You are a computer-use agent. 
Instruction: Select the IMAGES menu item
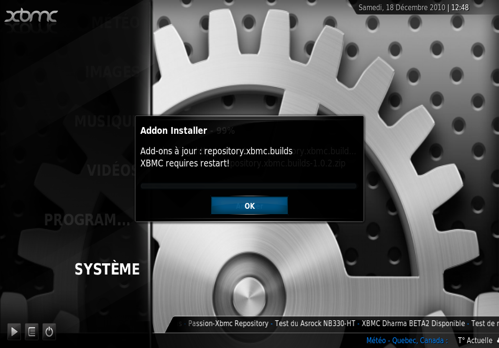pyautogui.click(x=112, y=72)
